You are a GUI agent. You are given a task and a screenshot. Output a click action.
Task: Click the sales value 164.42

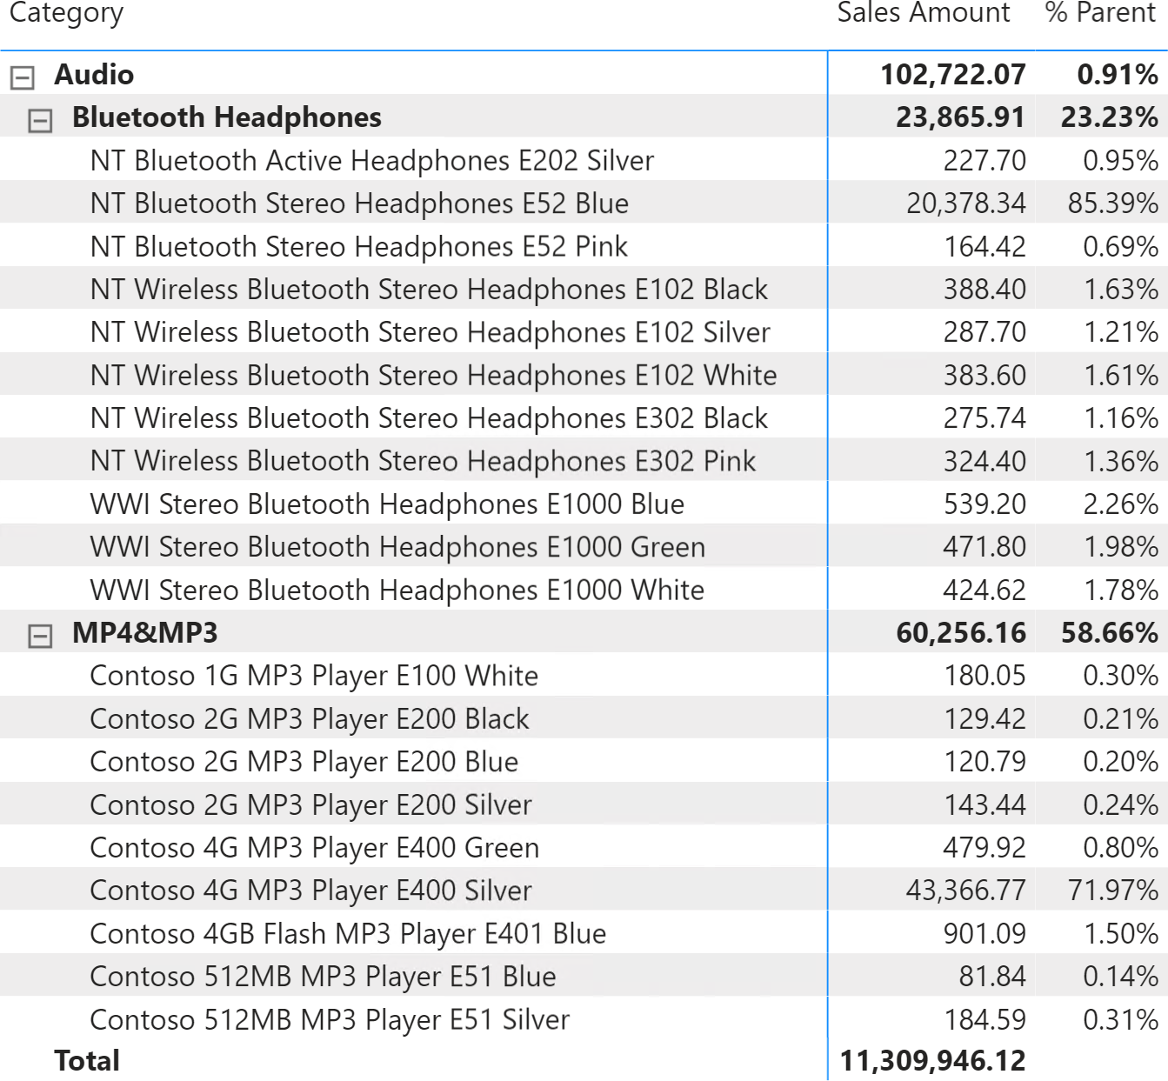(x=985, y=246)
